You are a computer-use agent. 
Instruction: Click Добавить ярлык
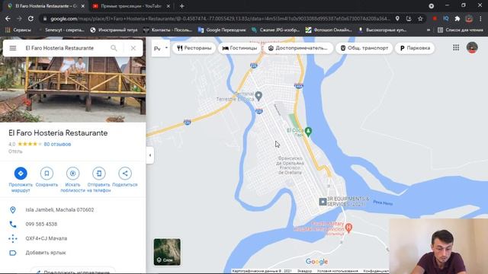(46, 253)
